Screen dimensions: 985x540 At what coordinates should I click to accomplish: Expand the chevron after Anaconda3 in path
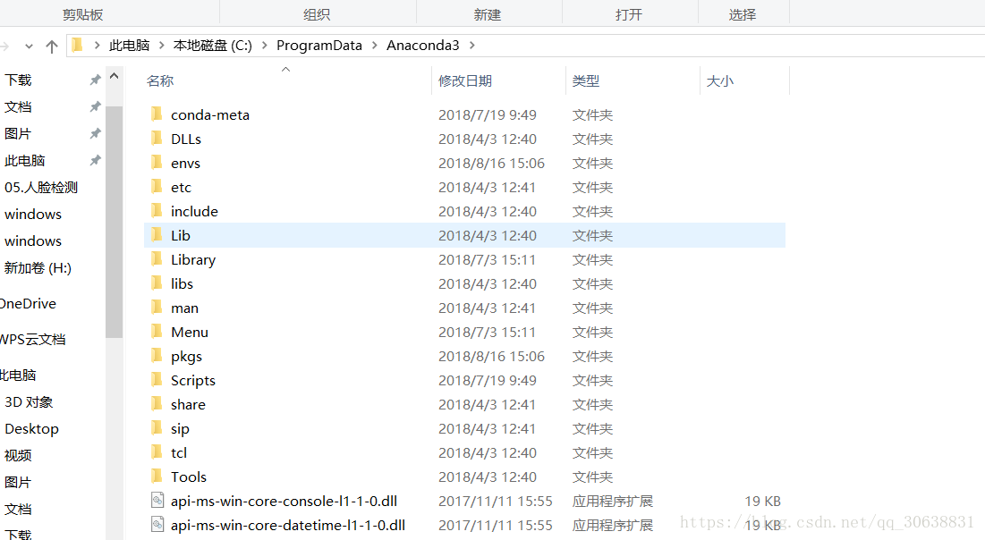pyautogui.click(x=471, y=46)
